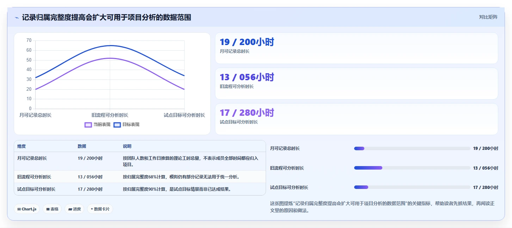Click the blue target curve peak
The height and width of the screenshot is (228, 512).
(x=110, y=45)
